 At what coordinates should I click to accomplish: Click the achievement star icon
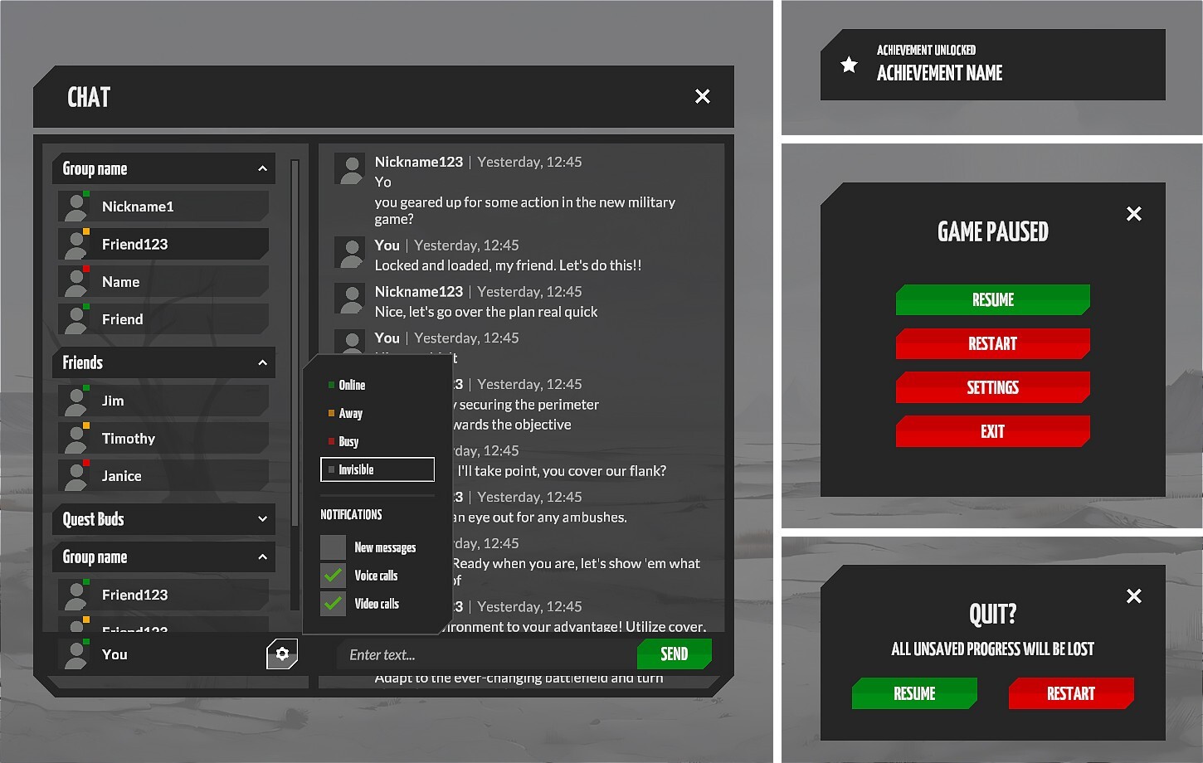(848, 64)
